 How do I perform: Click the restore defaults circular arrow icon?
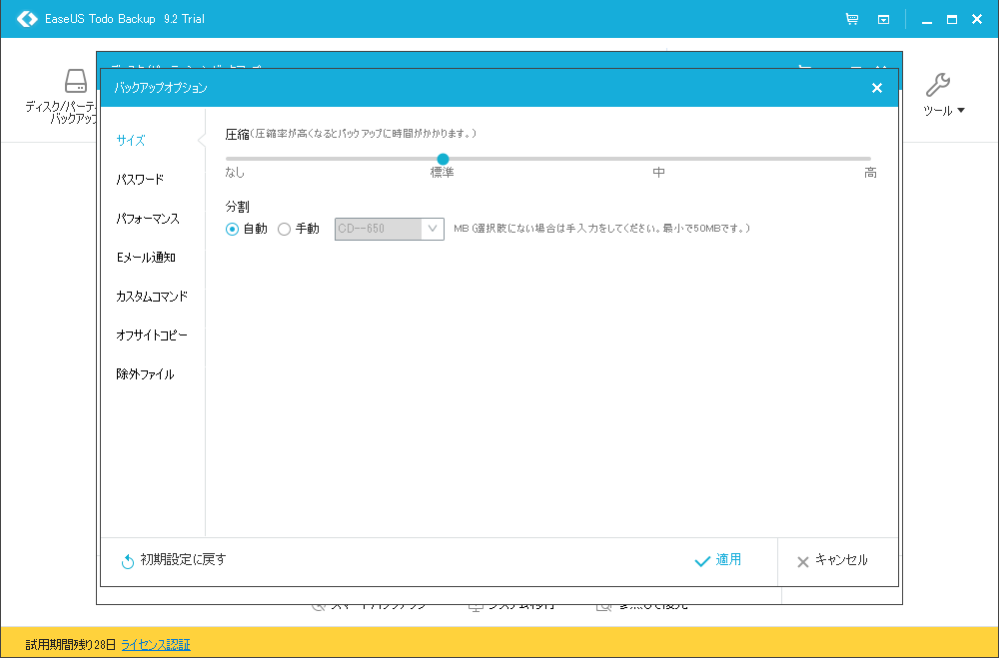point(127,560)
